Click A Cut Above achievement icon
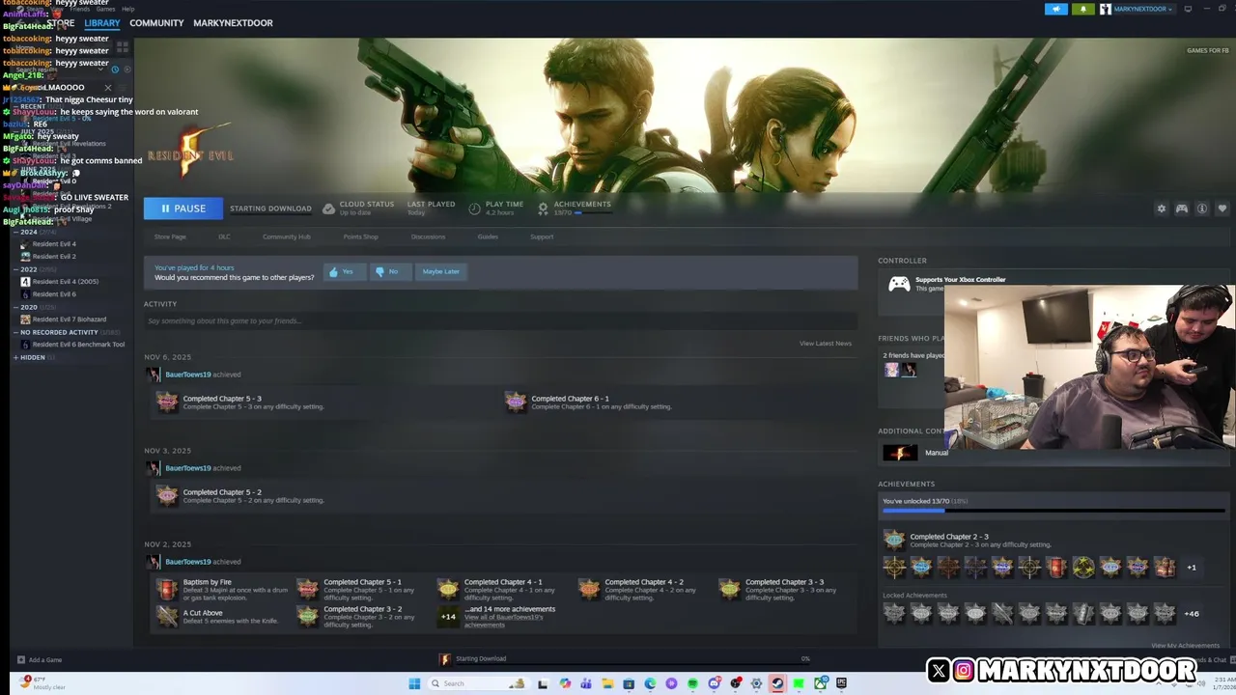 [168, 616]
